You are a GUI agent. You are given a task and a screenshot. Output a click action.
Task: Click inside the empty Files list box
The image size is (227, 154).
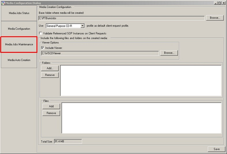click(141, 118)
